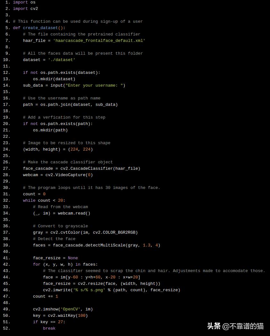Viewport: 270px width, 336px height.
Task: Select 'def create_dataset():' line
Action: [x=39, y=28]
